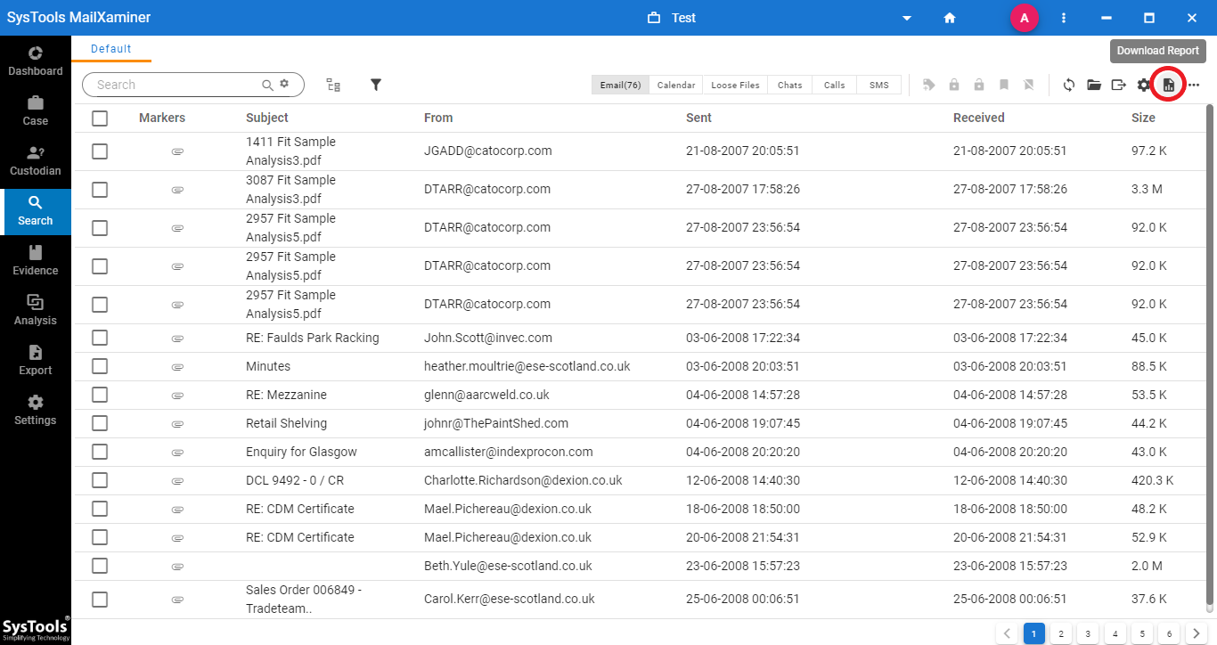Click the export arrow toolbar icon

point(1119,85)
